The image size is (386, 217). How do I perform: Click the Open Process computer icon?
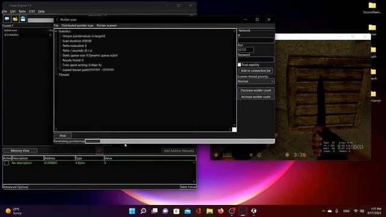[x=7, y=19]
